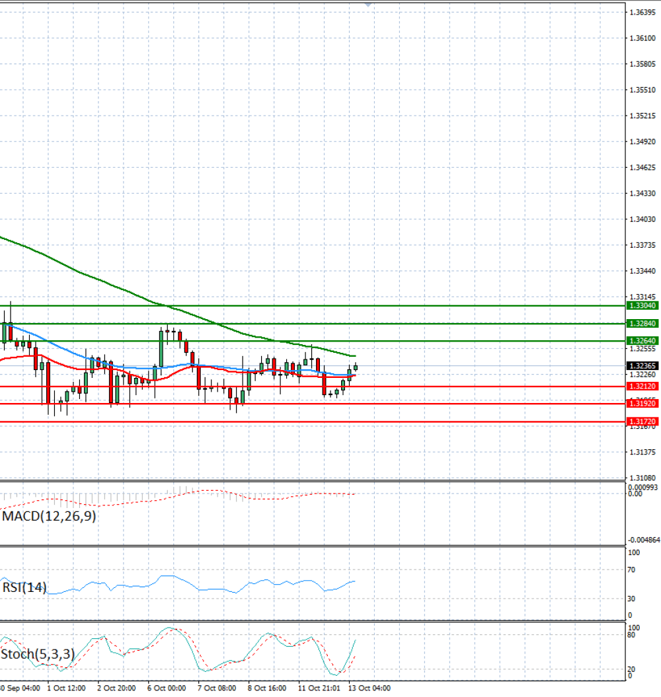Click the 6 Oct 00:00 time axis label
661x697 pixels.
pos(167,688)
